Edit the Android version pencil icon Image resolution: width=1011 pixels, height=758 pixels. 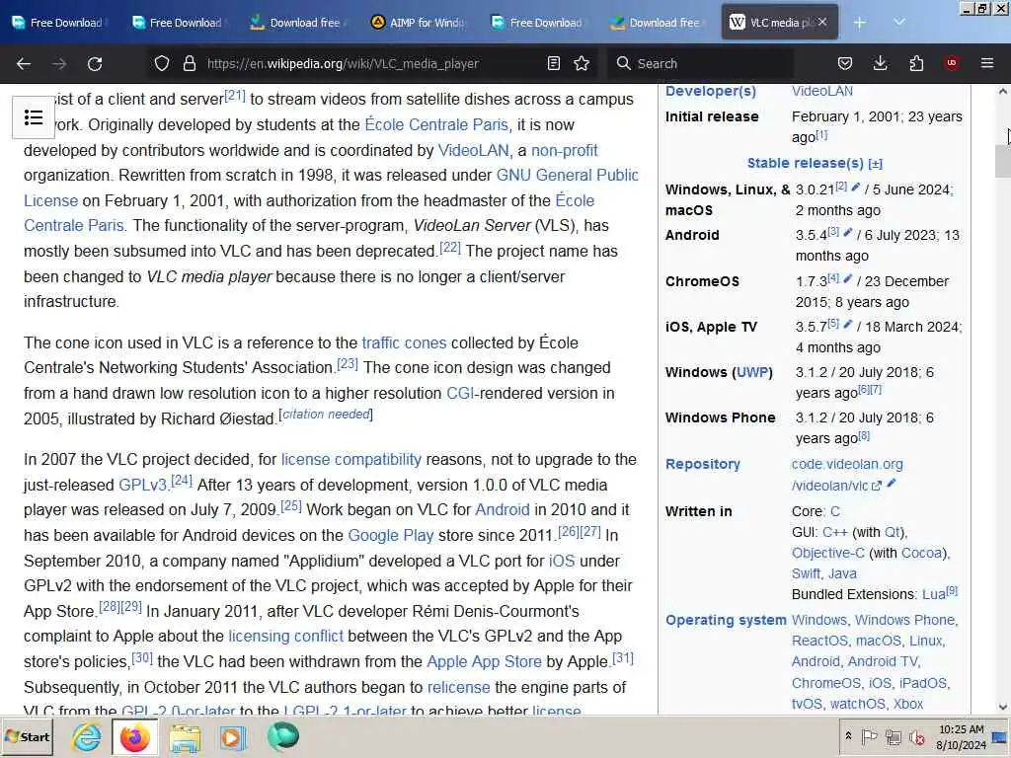tap(848, 232)
